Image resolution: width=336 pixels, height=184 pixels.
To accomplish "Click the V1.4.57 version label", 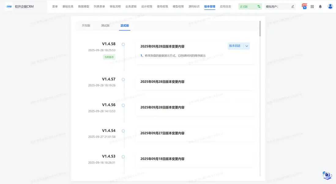I will point(109,79).
